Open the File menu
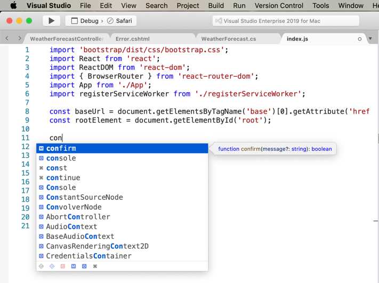Viewport: 379px width, 283px height. 85,5
